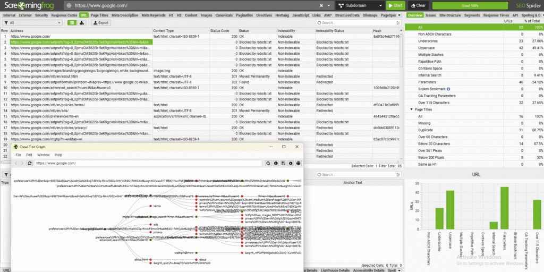Show more tabs via the overflow arrow
Image resolution: width=544 pixels, height=272 pixels.
(x=400, y=15)
